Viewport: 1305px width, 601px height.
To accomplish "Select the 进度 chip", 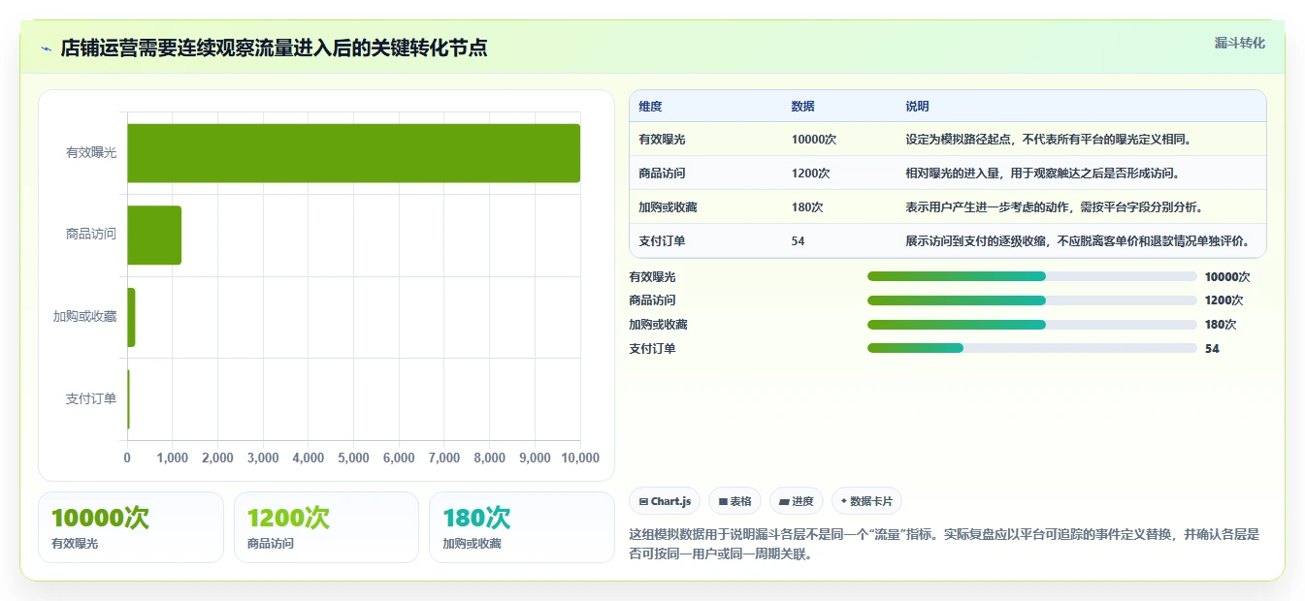I will pos(797,501).
